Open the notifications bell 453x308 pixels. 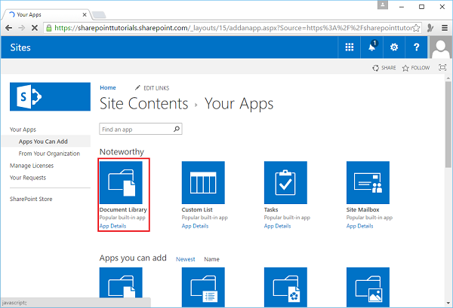click(371, 47)
